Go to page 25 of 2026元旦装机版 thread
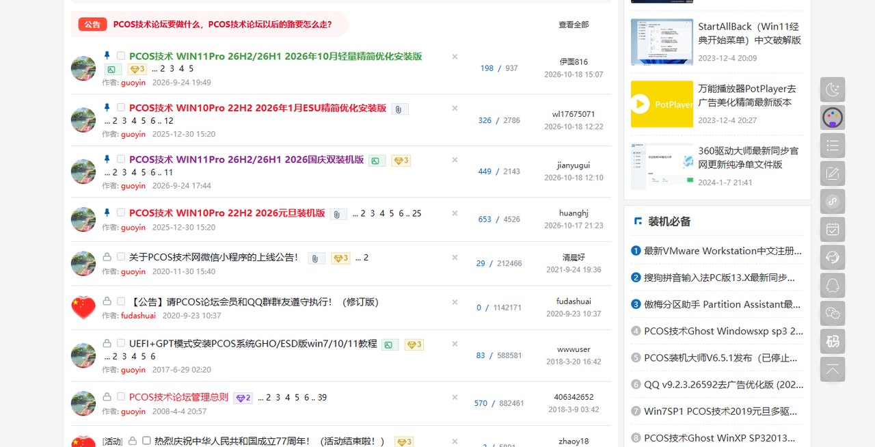 click(x=417, y=214)
